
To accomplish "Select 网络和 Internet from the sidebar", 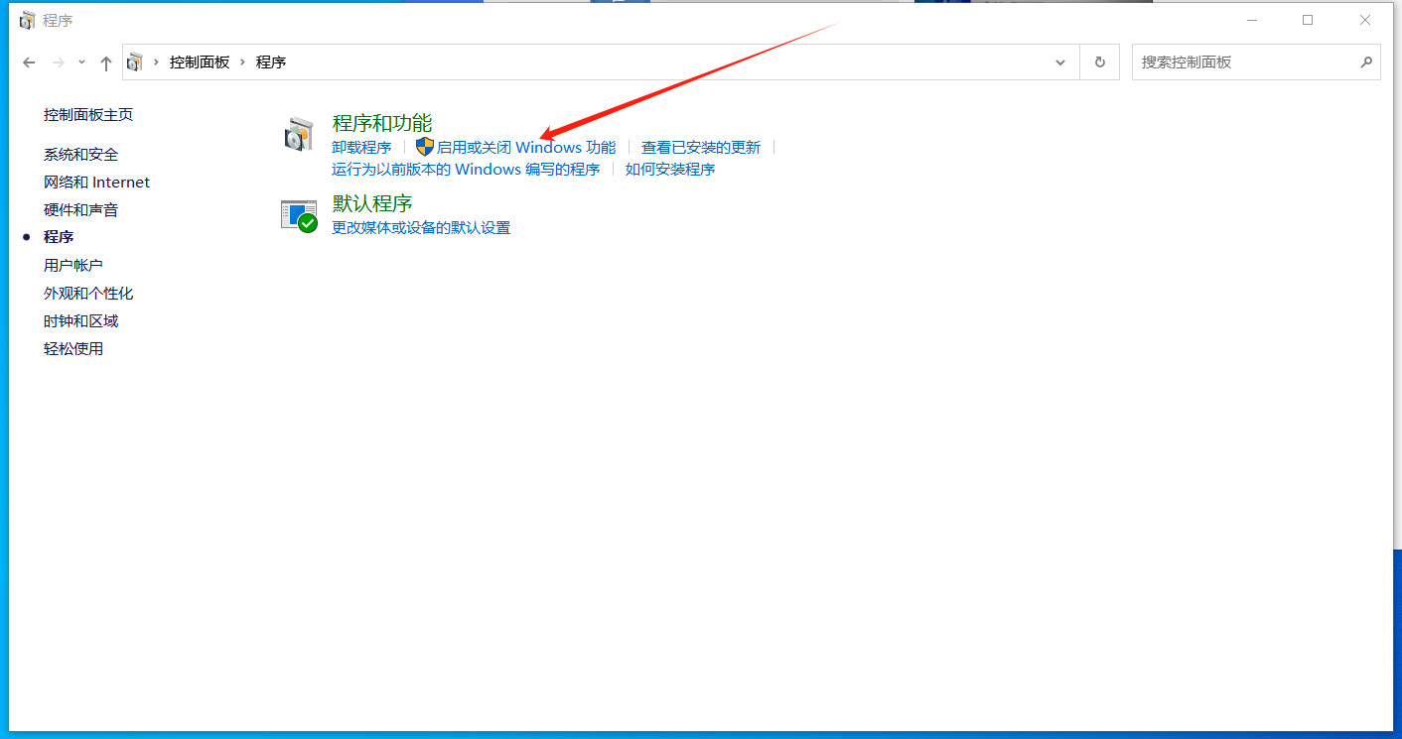I will [96, 183].
